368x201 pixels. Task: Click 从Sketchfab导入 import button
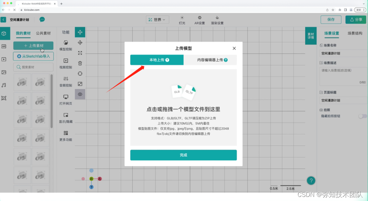pyautogui.click(x=33, y=56)
